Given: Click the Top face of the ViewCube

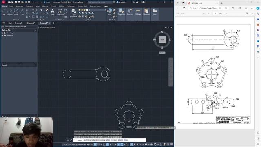Looking at the screenshot, I should click(x=162, y=40).
